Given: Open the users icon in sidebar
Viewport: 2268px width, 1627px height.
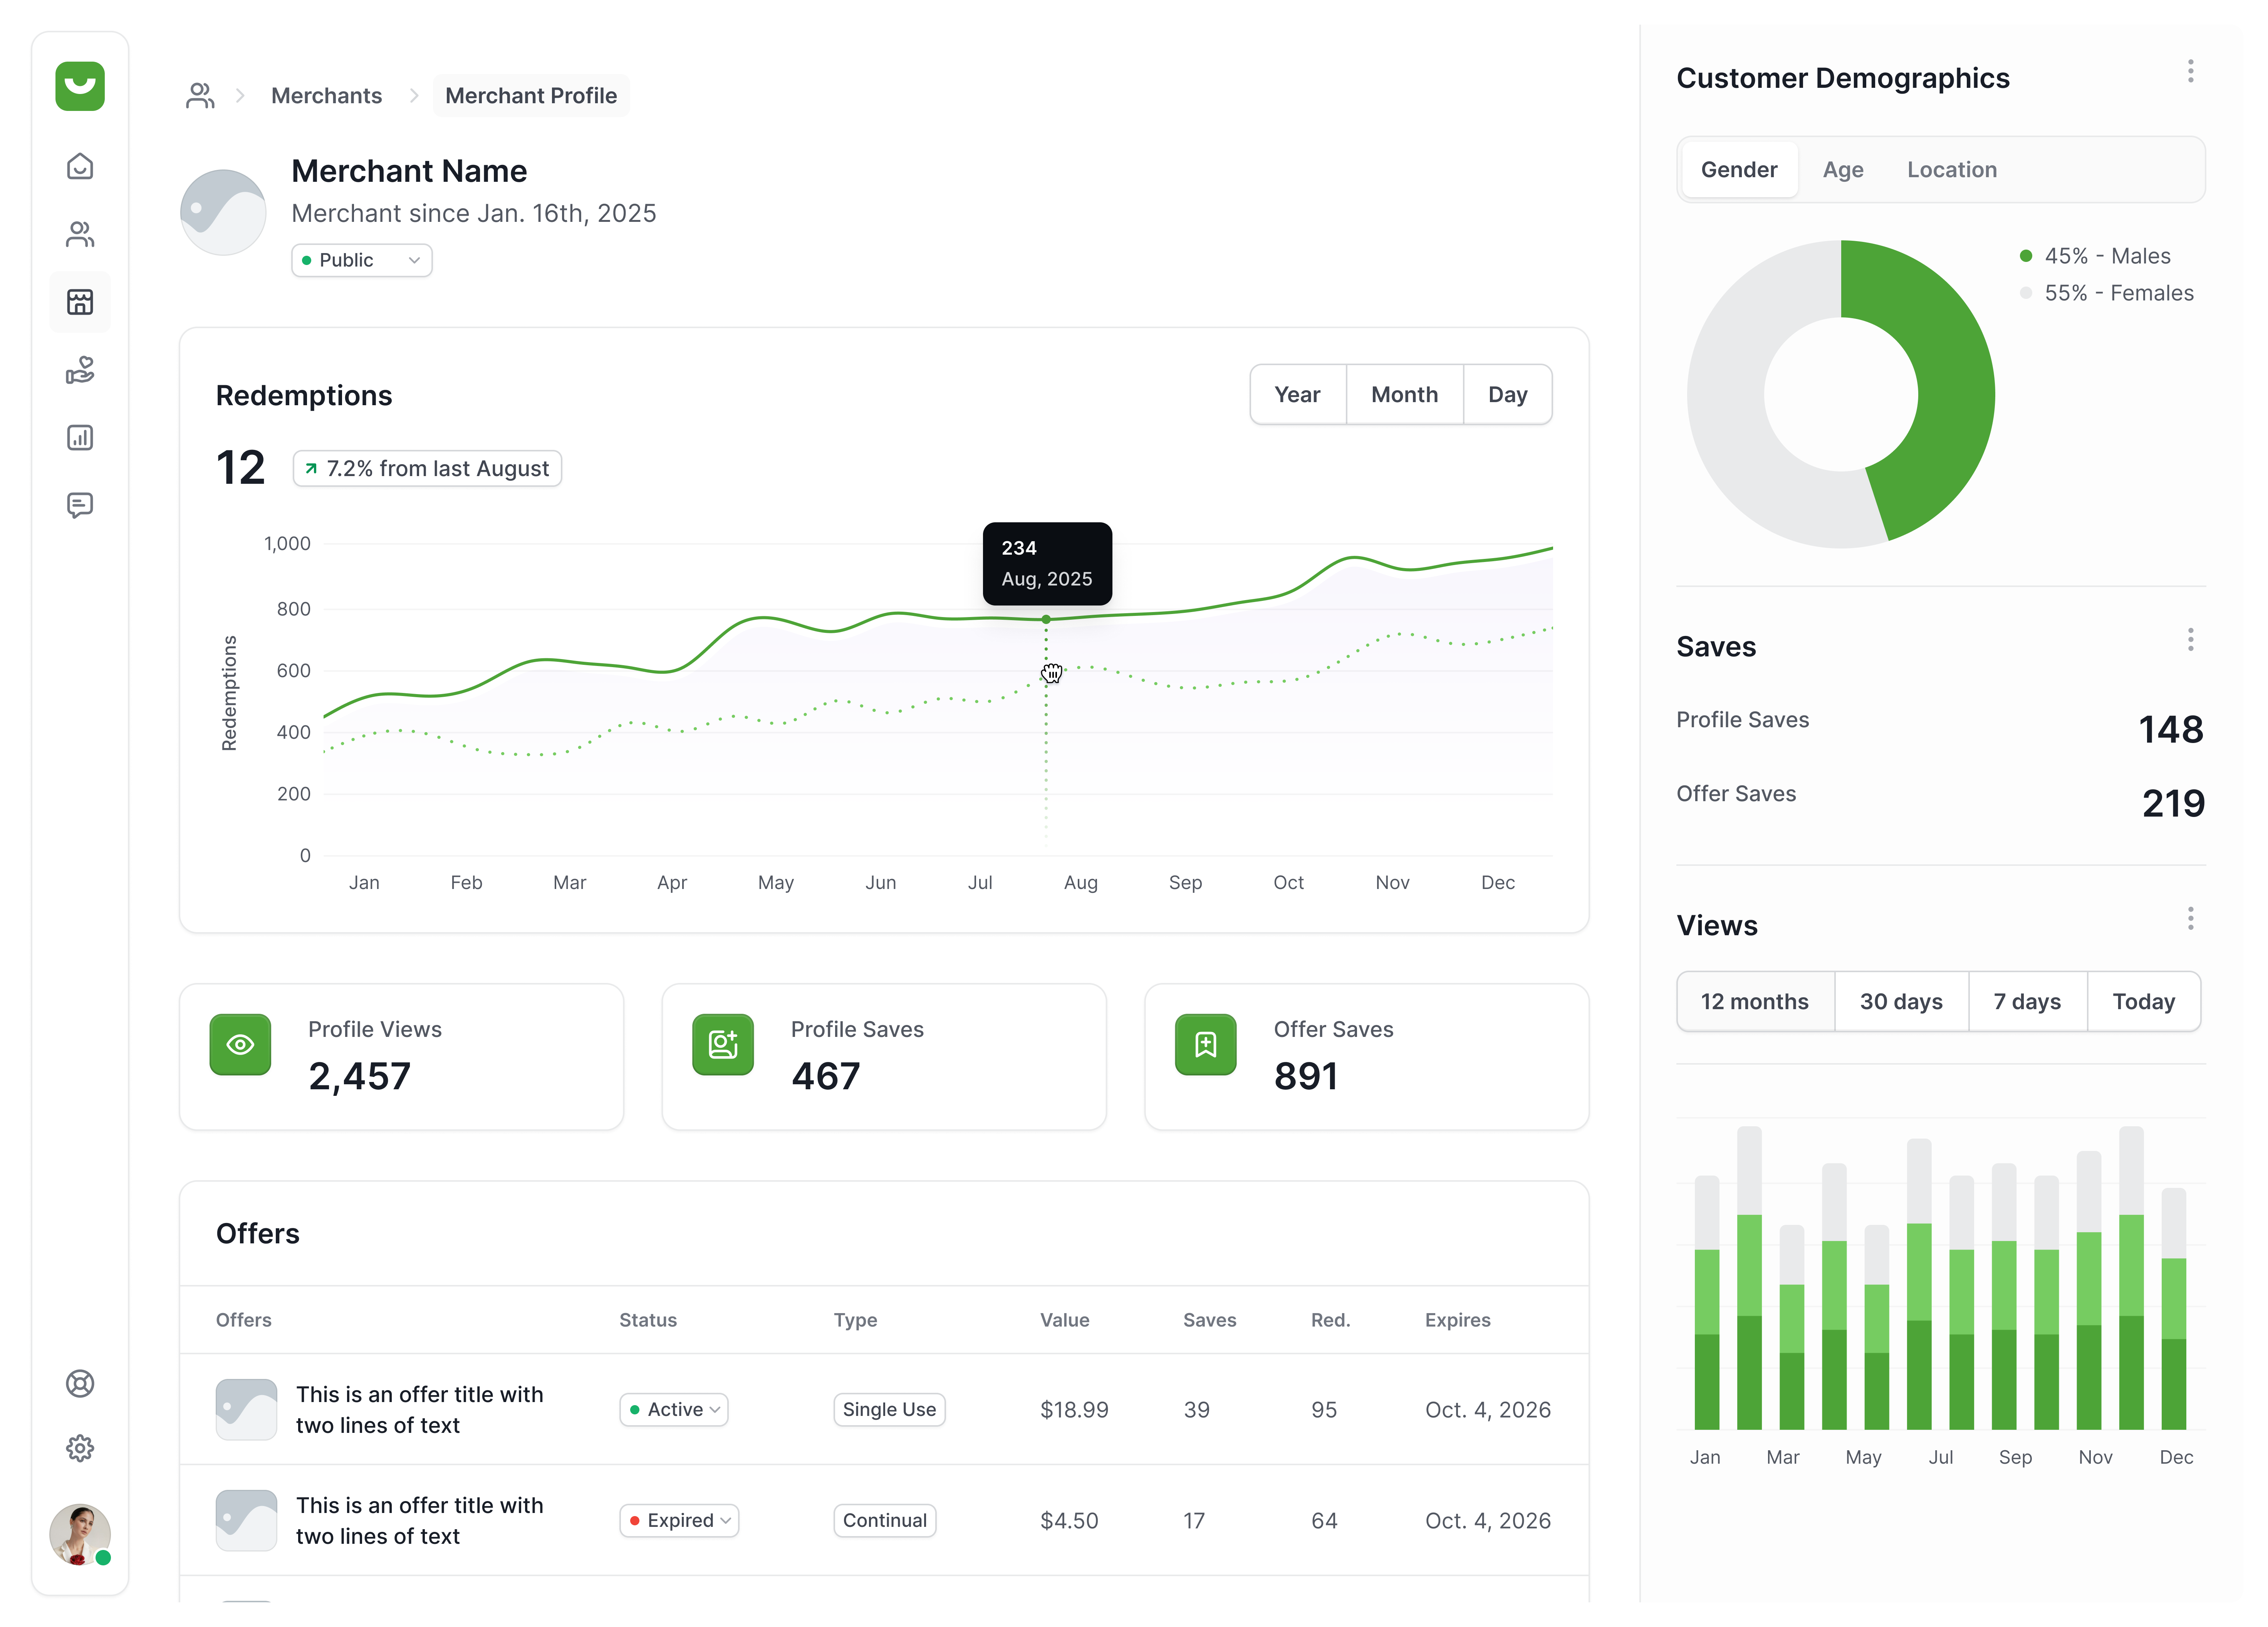Looking at the screenshot, I should click(x=80, y=234).
